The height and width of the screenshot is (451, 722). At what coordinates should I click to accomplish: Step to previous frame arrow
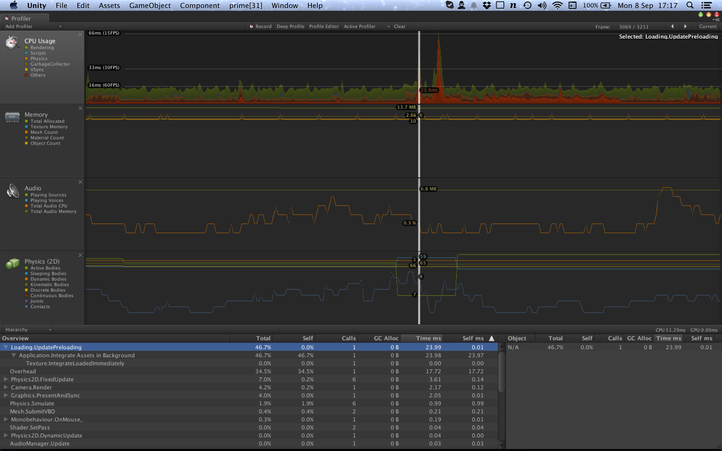[x=672, y=26]
